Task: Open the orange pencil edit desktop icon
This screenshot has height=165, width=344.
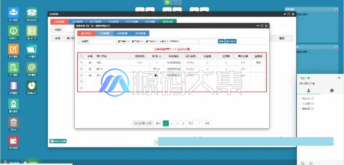Action: [14, 49]
